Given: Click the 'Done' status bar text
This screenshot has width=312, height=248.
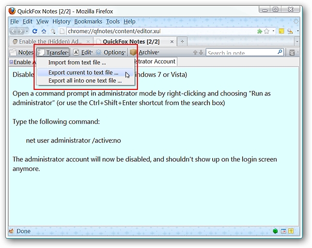Looking at the screenshot, I should tap(23, 231).
